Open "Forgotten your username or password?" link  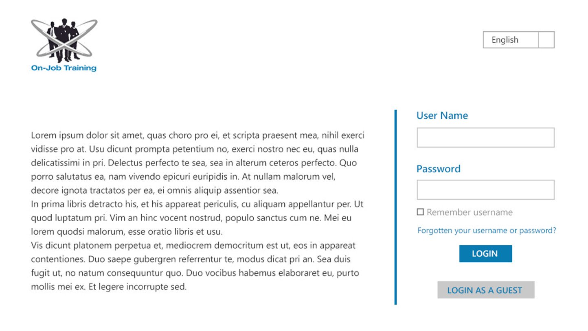[487, 231]
